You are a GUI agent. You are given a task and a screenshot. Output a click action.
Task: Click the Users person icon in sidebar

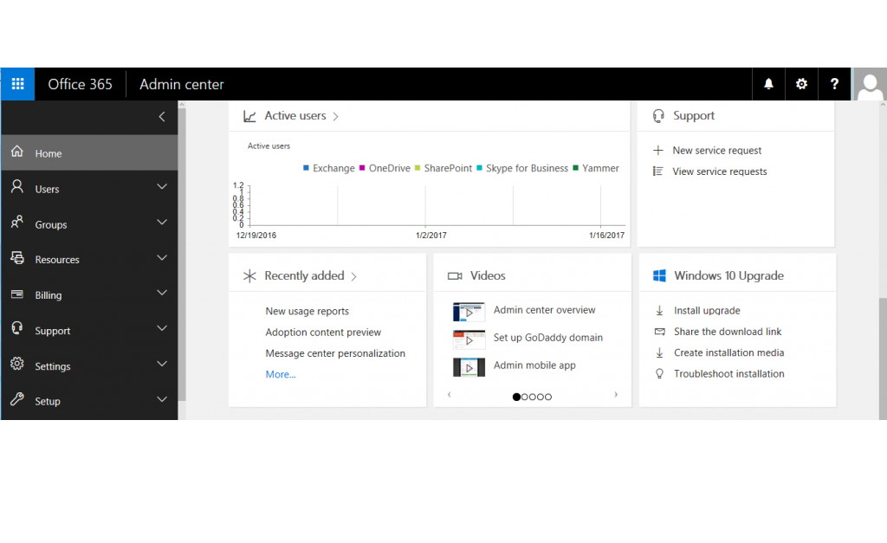pos(17,187)
